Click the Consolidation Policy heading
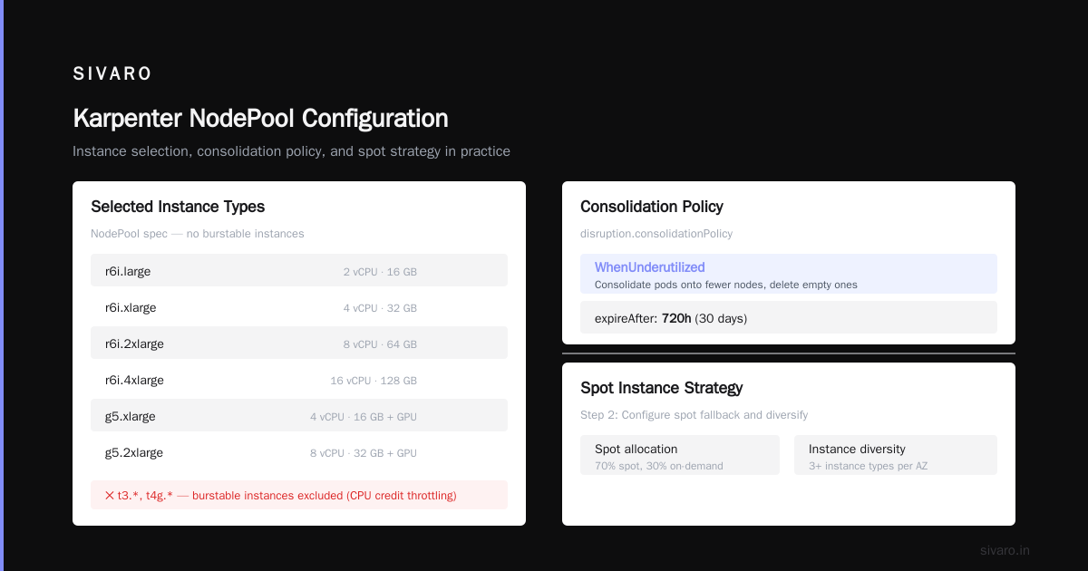The height and width of the screenshot is (571, 1088). 652,207
